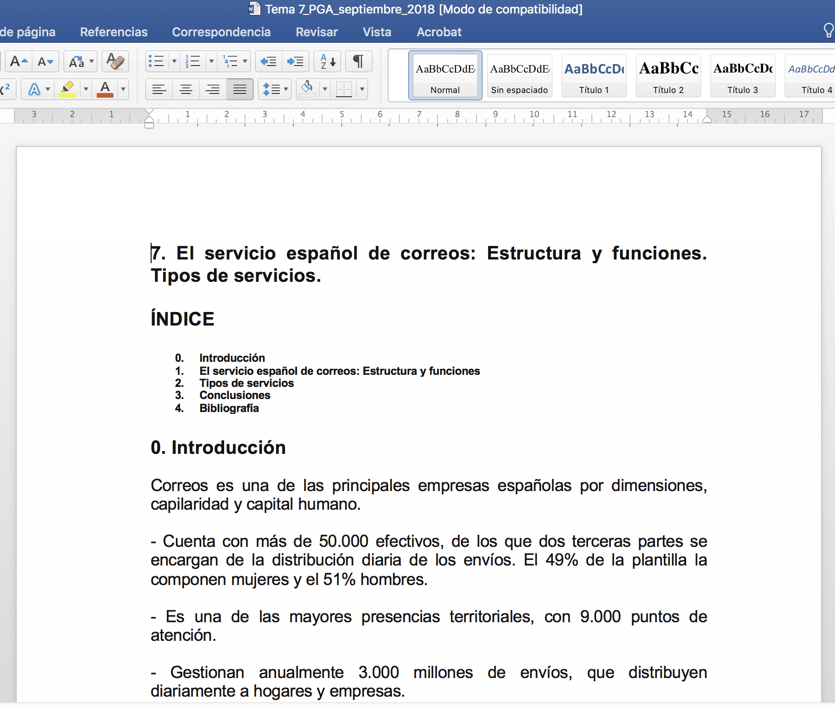Click the lightbulb help icon
835x705 pixels.
coord(828,31)
